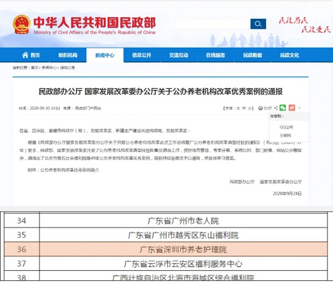Go to 通知公告 in the breadcrumb

68,68
